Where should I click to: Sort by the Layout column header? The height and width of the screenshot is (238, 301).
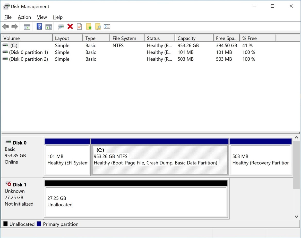[x=67, y=38]
